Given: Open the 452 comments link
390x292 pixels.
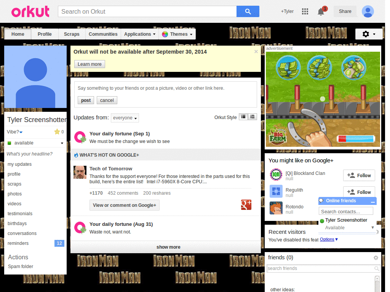Looking at the screenshot, I should point(123,193).
